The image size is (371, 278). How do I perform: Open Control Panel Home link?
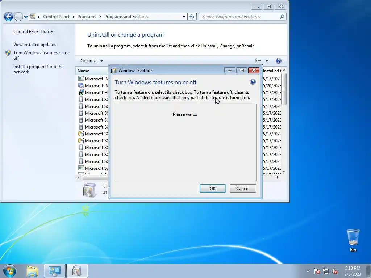tap(33, 31)
